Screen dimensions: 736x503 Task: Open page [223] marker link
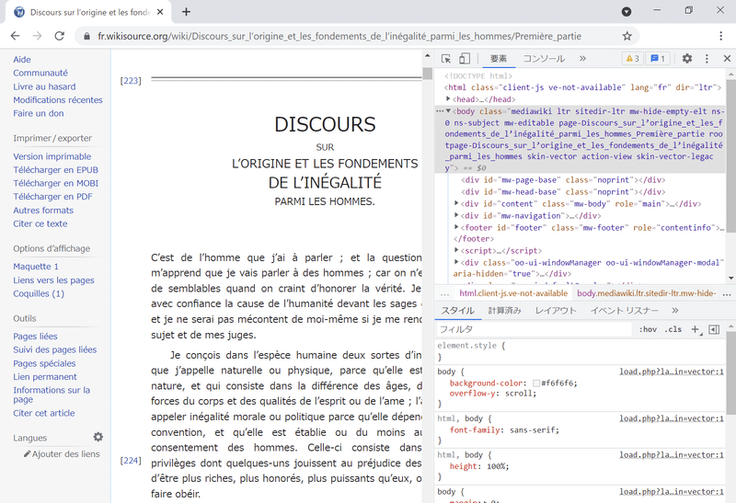pos(131,81)
